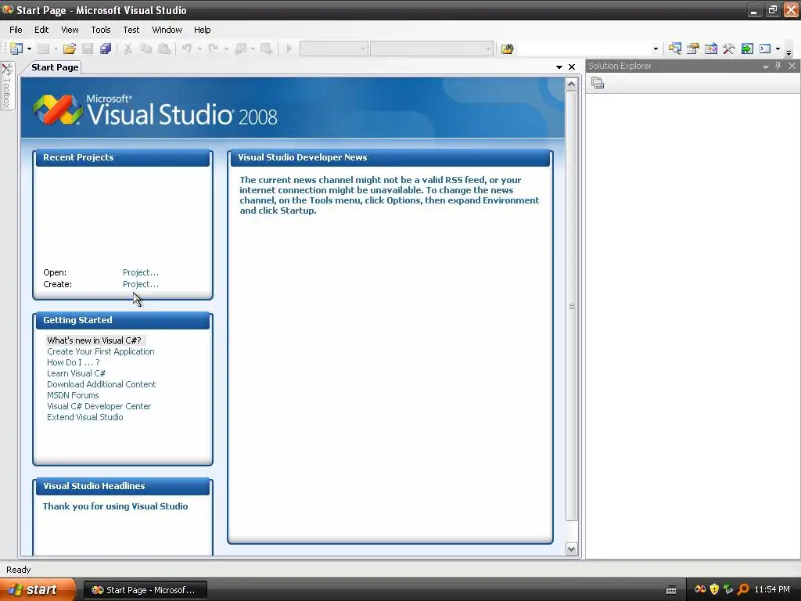
Task: Click the Copy toolbar icon
Action: click(x=146, y=49)
